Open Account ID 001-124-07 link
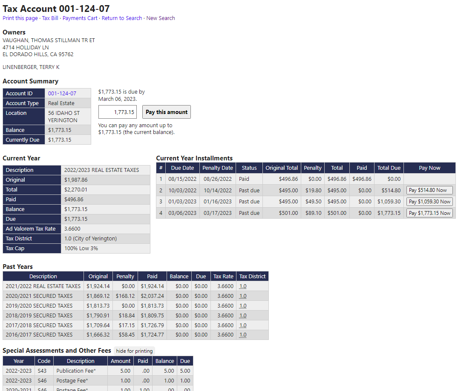The height and width of the screenshot is (391, 458). coord(62,94)
